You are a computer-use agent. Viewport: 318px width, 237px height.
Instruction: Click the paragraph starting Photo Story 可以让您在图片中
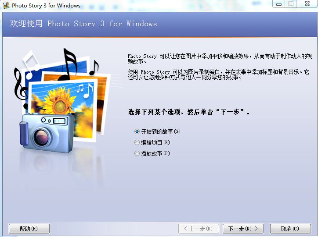coord(220,59)
